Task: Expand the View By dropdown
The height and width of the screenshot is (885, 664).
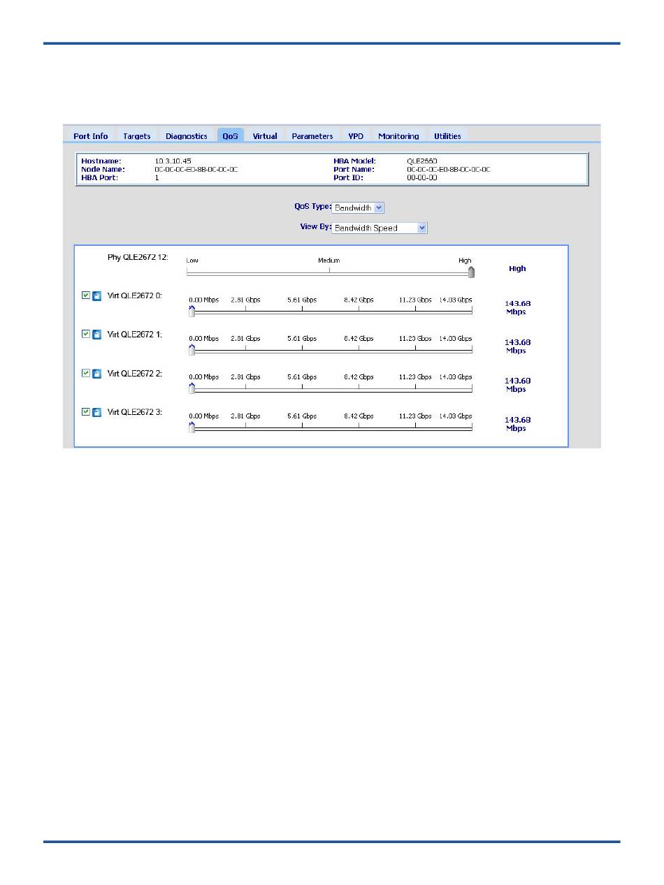Action: coord(380,228)
